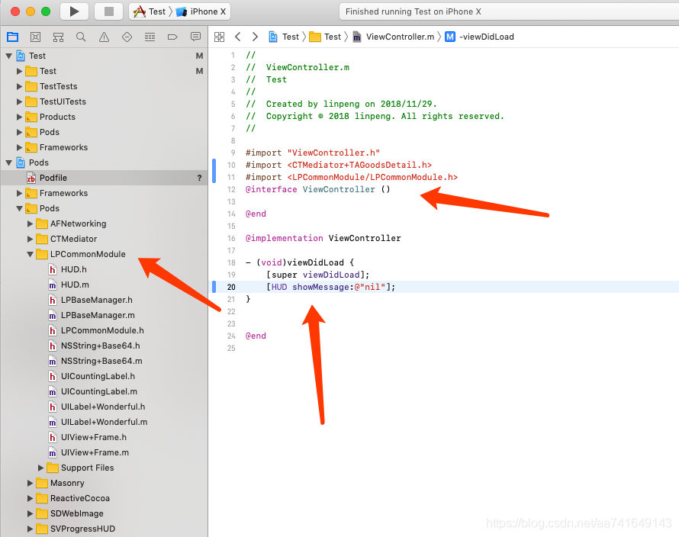679x537 pixels.
Task: Open the Project navigator folder icon
Action: pyautogui.click(x=12, y=37)
